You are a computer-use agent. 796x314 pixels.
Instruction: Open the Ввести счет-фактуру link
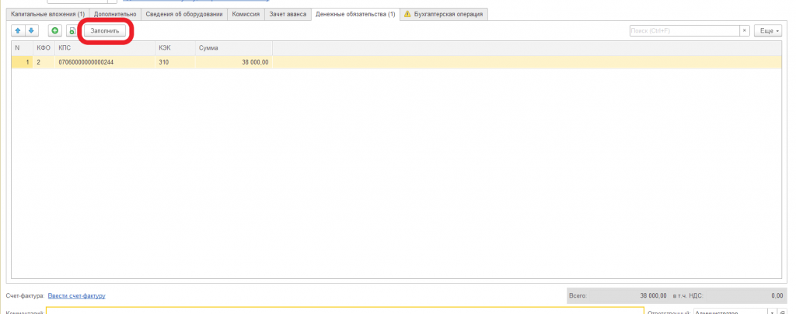76,296
